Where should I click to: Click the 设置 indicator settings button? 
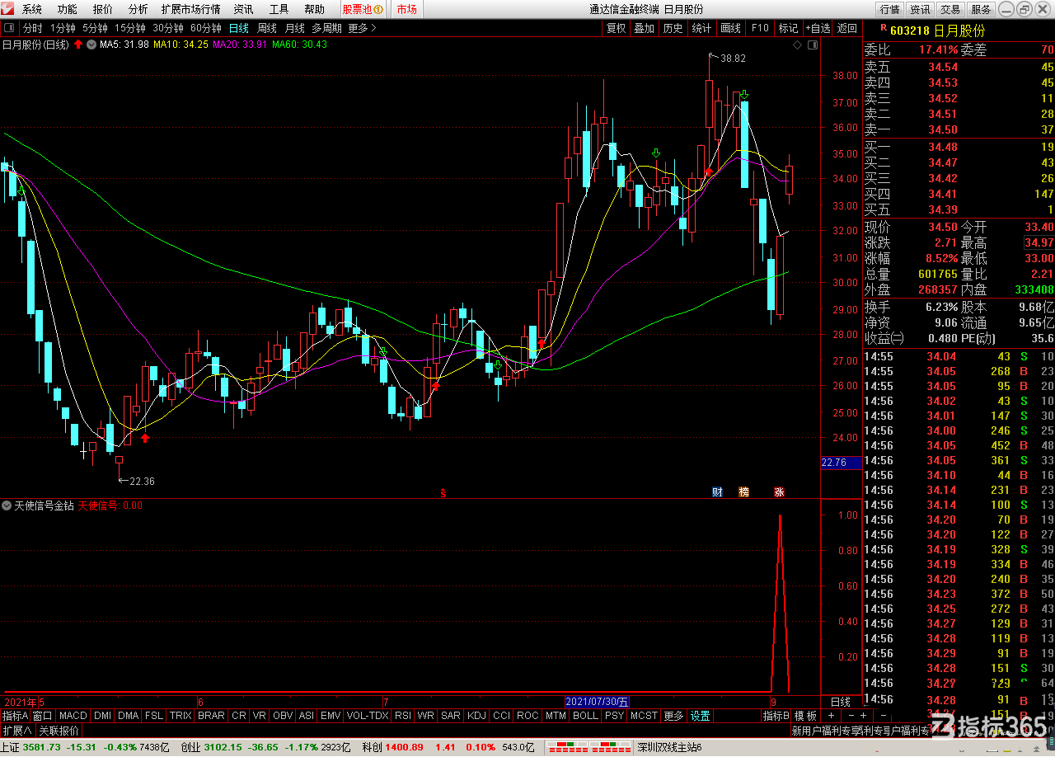pyautogui.click(x=701, y=716)
